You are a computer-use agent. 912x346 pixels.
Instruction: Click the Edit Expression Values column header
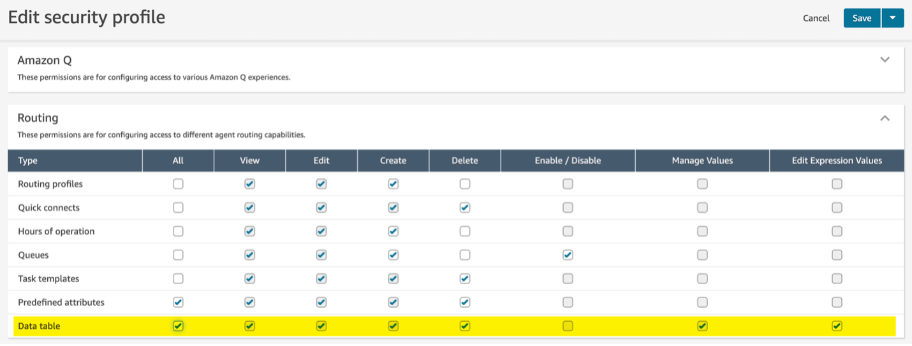[x=837, y=161]
